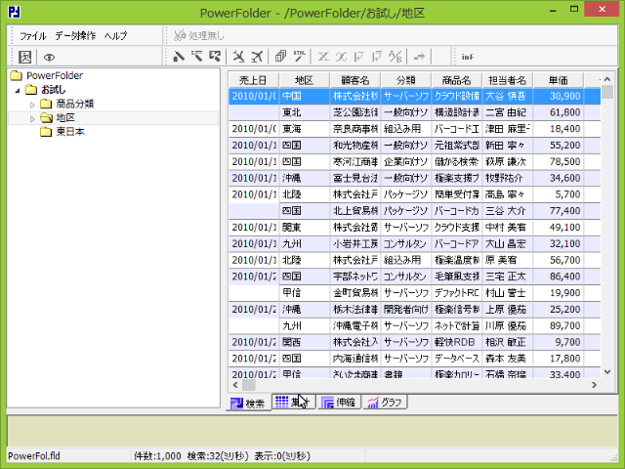Switch to the 伸縮 tab
The height and width of the screenshot is (469, 625).
[x=339, y=402]
